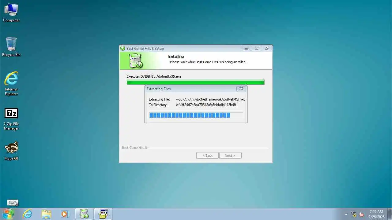Open 7-Zip File Manager shortcut
Viewport: 392px width, 220px height.
click(11, 119)
